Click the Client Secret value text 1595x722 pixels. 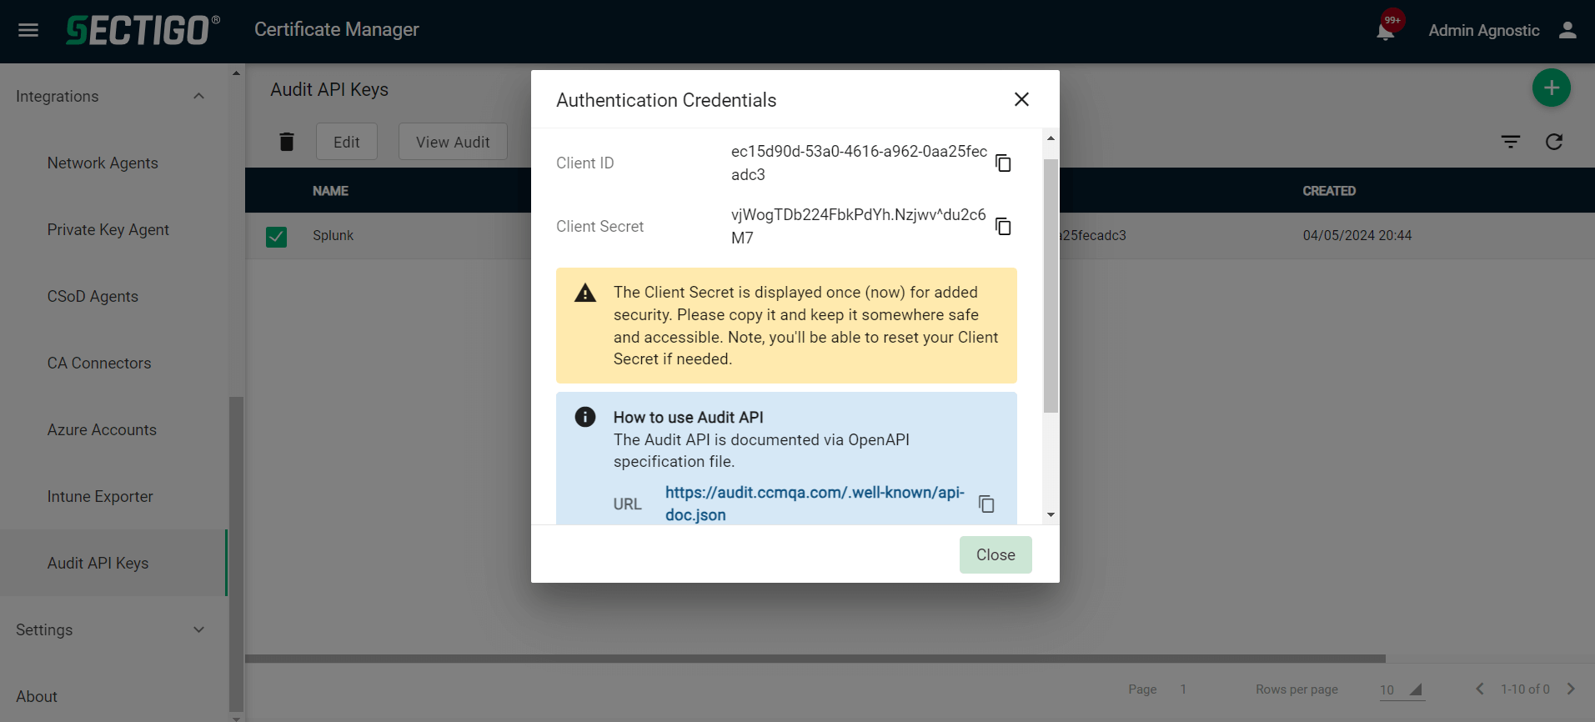(859, 226)
